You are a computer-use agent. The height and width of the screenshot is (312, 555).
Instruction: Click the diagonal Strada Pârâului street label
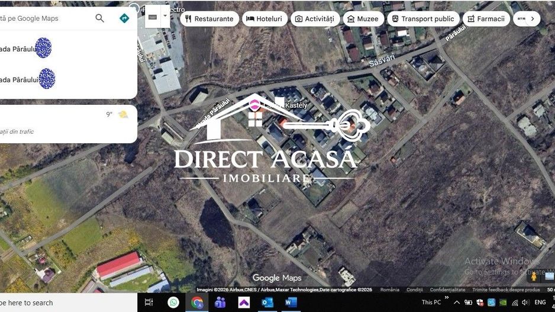point(213,113)
